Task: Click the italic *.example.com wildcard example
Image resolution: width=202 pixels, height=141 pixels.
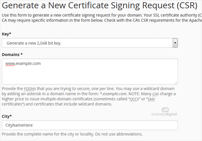Action: coord(113,94)
